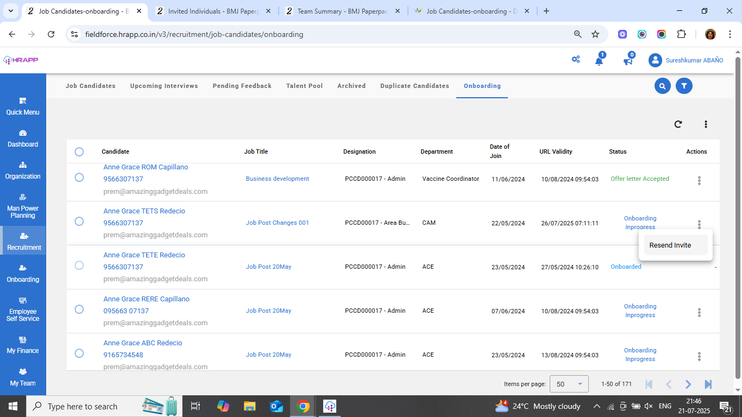
Task: Choose Resend Invite from the popup menu
Action: tap(670, 245)
